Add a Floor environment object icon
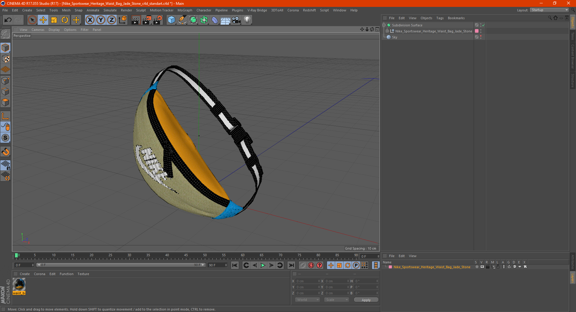Viewport: 576px width, 312px height. [225, 20]
